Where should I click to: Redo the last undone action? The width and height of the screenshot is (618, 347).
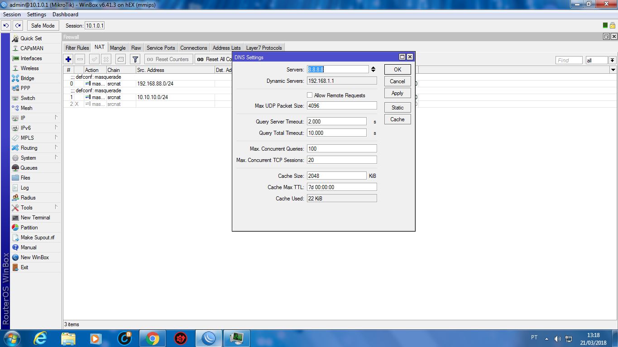point(18,26)
